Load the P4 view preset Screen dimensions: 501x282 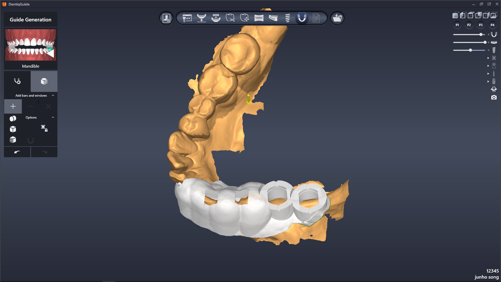tap(492, 25)
